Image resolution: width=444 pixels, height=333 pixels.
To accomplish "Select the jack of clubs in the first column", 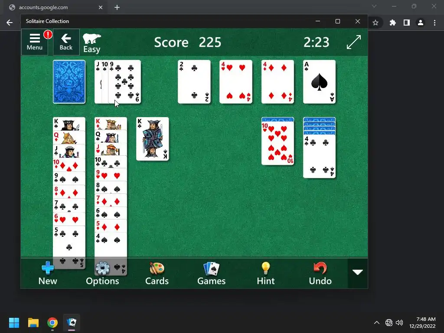I will 69,151.
